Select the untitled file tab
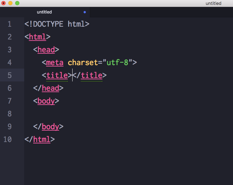233x185 pixels. pos(45,12)
